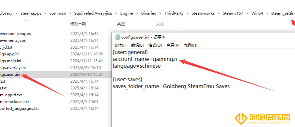The width and height of the screenshot is (295, 127).
Task: Open the 编辑(E) menu in Notepad
Action: coord(137,45)
